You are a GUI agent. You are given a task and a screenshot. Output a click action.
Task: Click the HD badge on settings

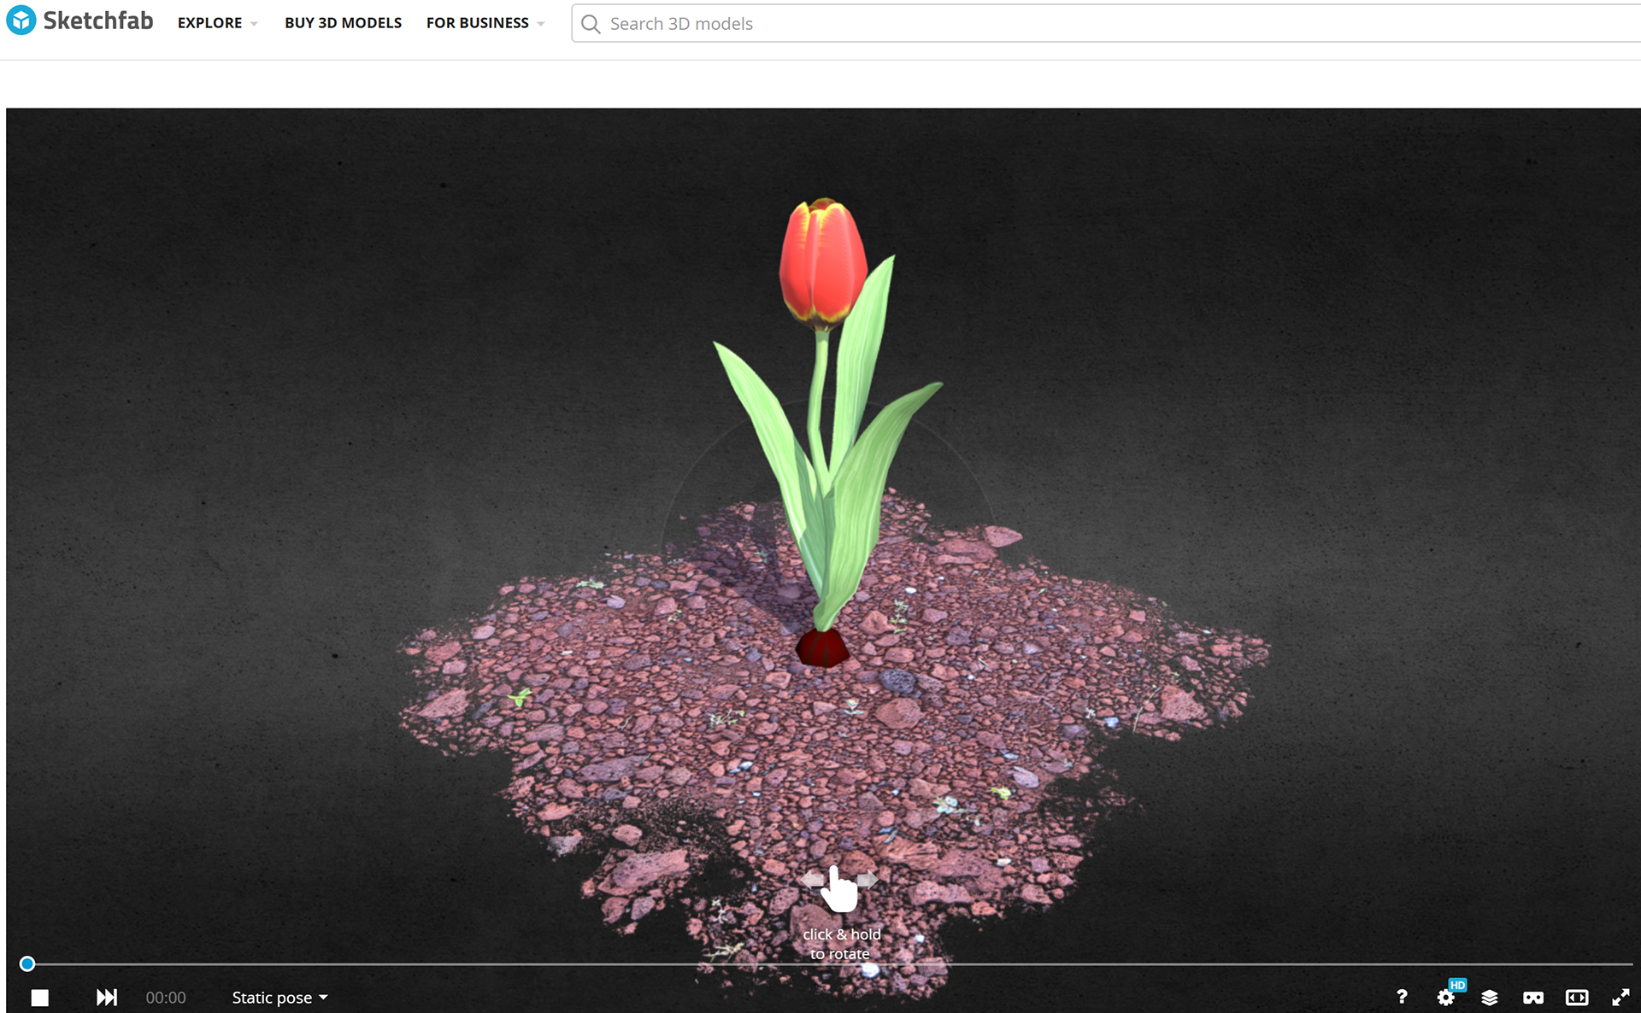tap(1457, 985)
